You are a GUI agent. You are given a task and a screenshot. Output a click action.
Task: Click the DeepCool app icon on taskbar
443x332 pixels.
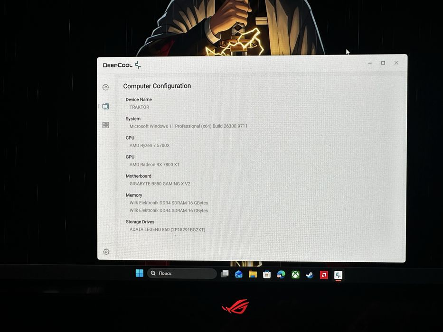[x=338, y=275]
